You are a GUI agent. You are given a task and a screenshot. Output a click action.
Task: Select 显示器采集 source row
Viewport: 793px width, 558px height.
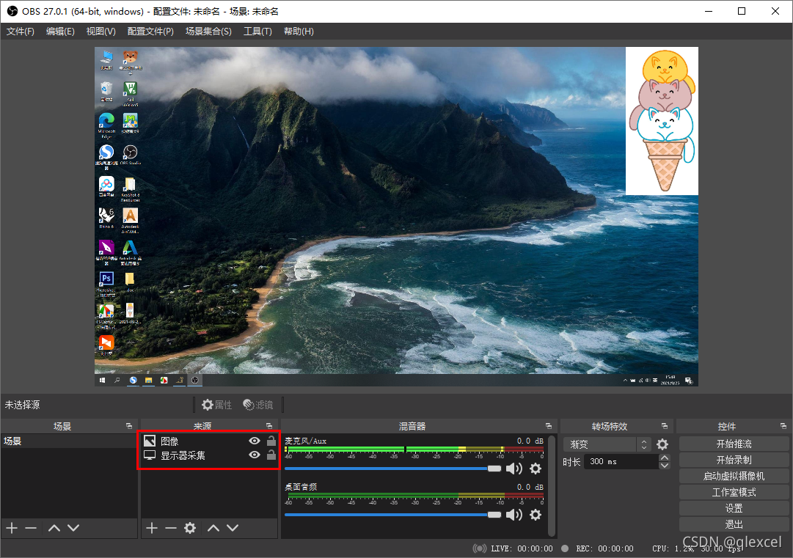coord(208,455)
